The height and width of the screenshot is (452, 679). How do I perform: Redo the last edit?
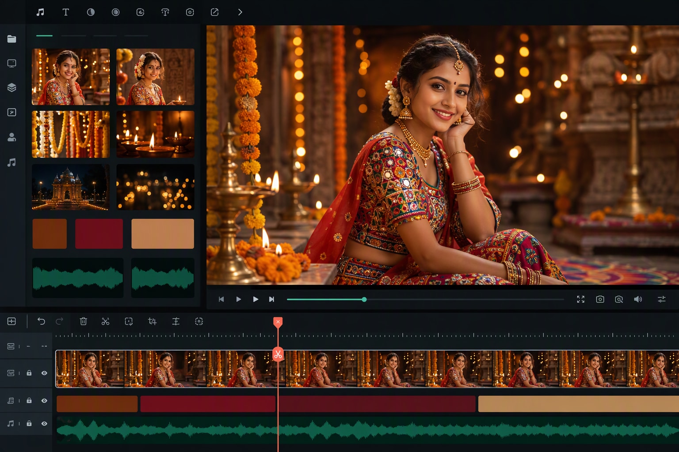(60, 321)
